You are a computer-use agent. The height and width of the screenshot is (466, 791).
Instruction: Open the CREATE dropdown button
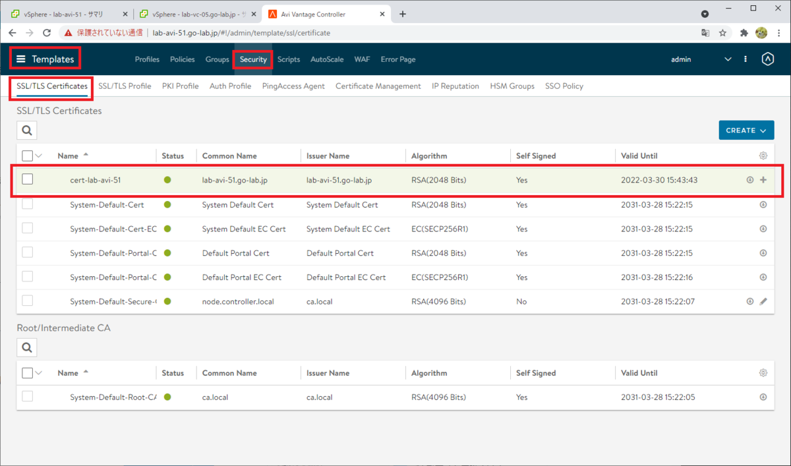coord(746,131)
